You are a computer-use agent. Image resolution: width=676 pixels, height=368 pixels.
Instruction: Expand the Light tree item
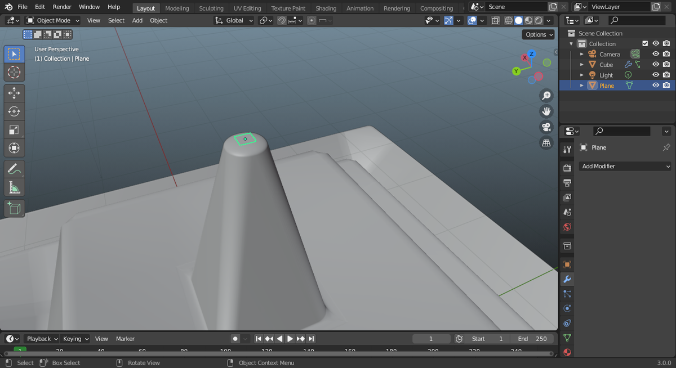coord(582,75)
